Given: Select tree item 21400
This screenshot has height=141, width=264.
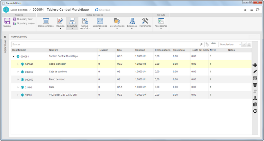Looking at the screenshot, I should tap(28, 88).
